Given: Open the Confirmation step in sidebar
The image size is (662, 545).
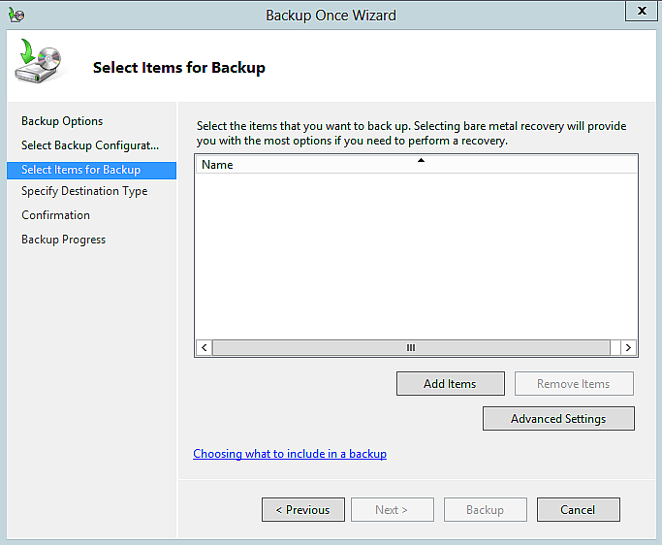Looking at the screenshot, I should [x=55, y=215].
